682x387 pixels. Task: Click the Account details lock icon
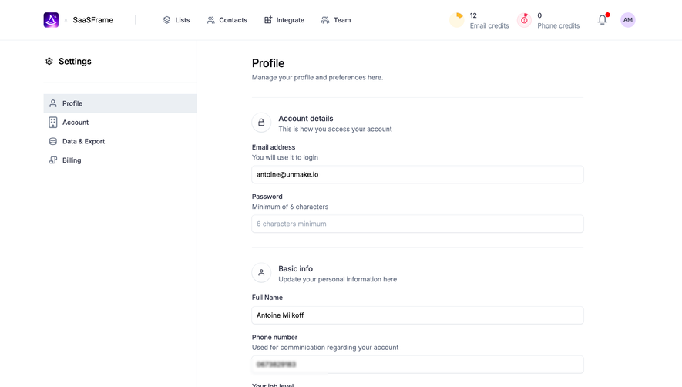pyautogui.click(x=261, y=123)
